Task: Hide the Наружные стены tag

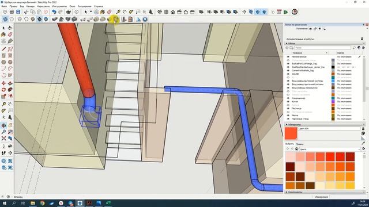Action: 288,119
